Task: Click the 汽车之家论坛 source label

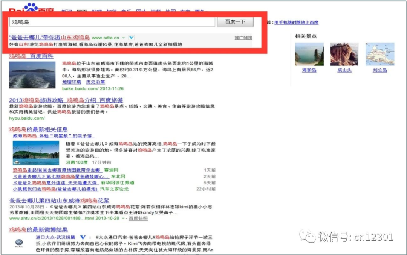Action: click(x=115, y=189)
